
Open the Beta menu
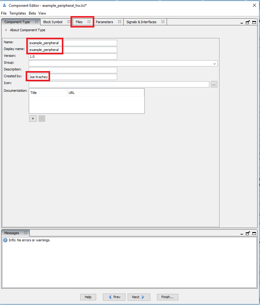pyautogui.click(x=32, y=13)
